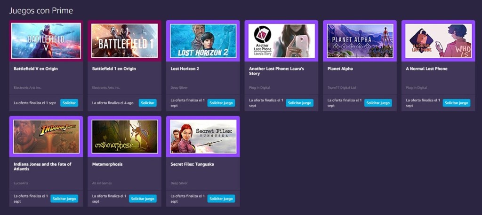Claim Planet Alpha via Solicitar juego
This screenshot has width=482, height=215.
pyautogui.click(x=378, y=103)
